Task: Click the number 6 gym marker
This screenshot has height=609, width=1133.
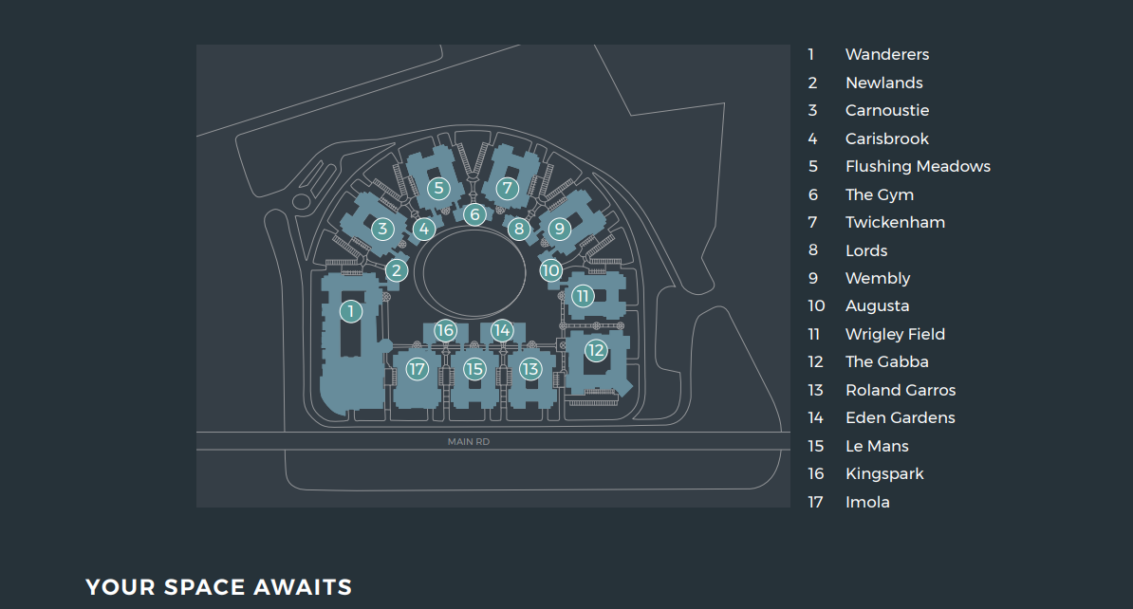Action: click(x=475, y=214)
